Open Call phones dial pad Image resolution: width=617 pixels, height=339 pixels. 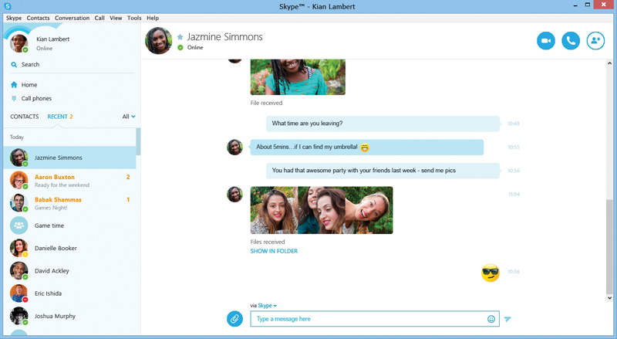pos(35,99)
